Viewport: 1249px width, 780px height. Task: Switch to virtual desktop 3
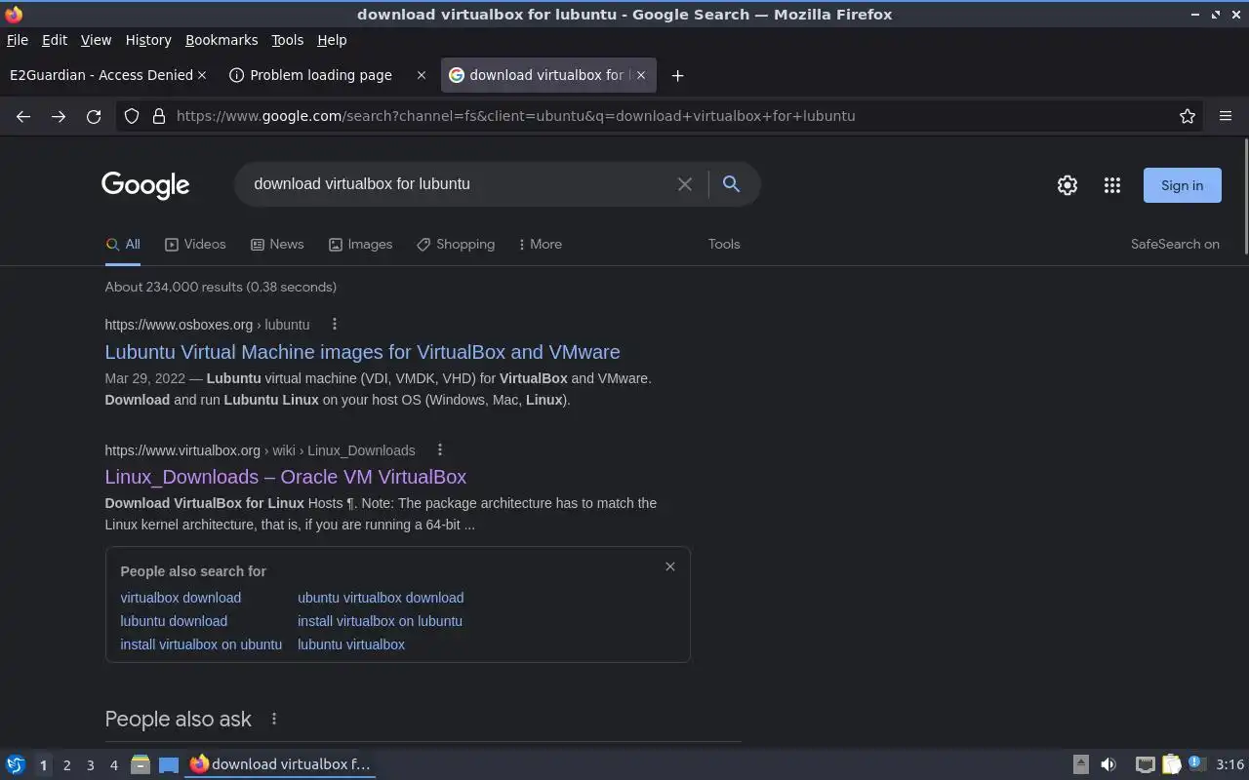[x=90, y=765]
